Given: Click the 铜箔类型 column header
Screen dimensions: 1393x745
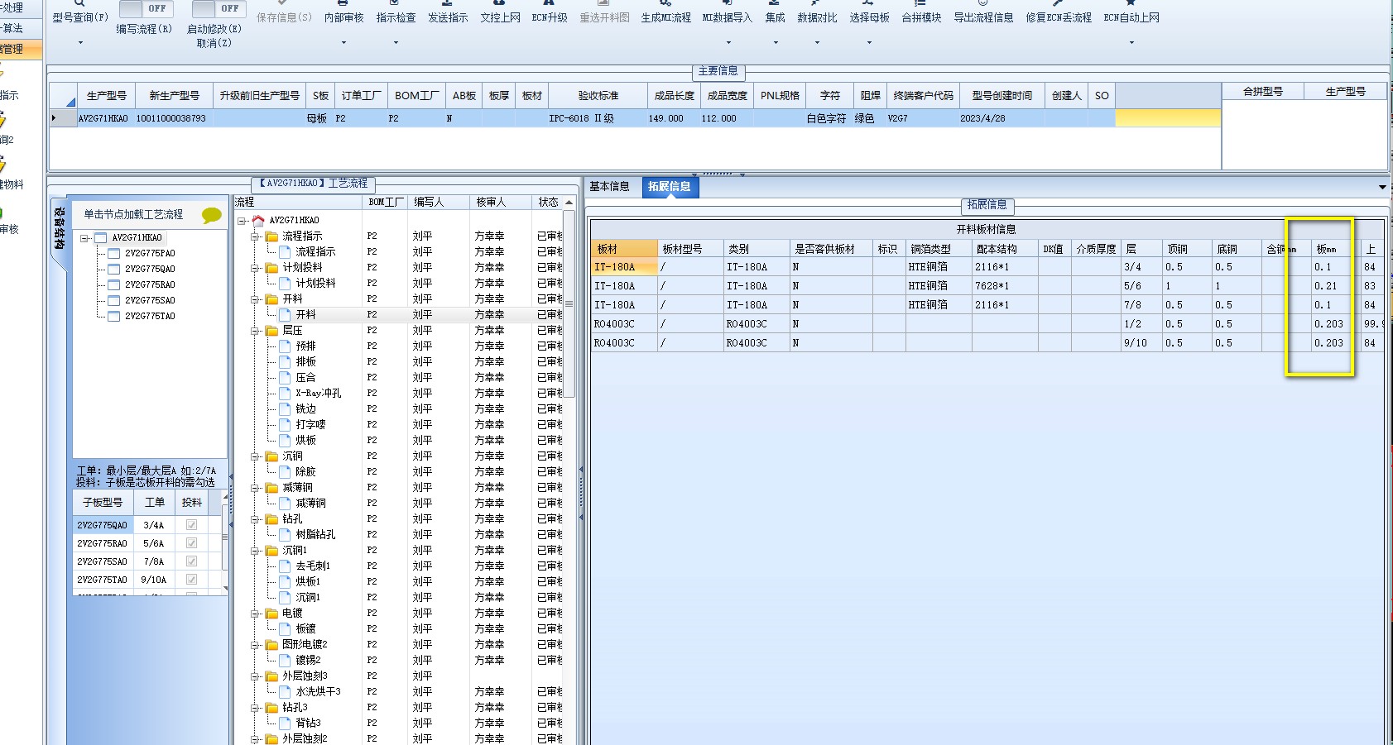Looking at the screenshot, I should 939,249.
